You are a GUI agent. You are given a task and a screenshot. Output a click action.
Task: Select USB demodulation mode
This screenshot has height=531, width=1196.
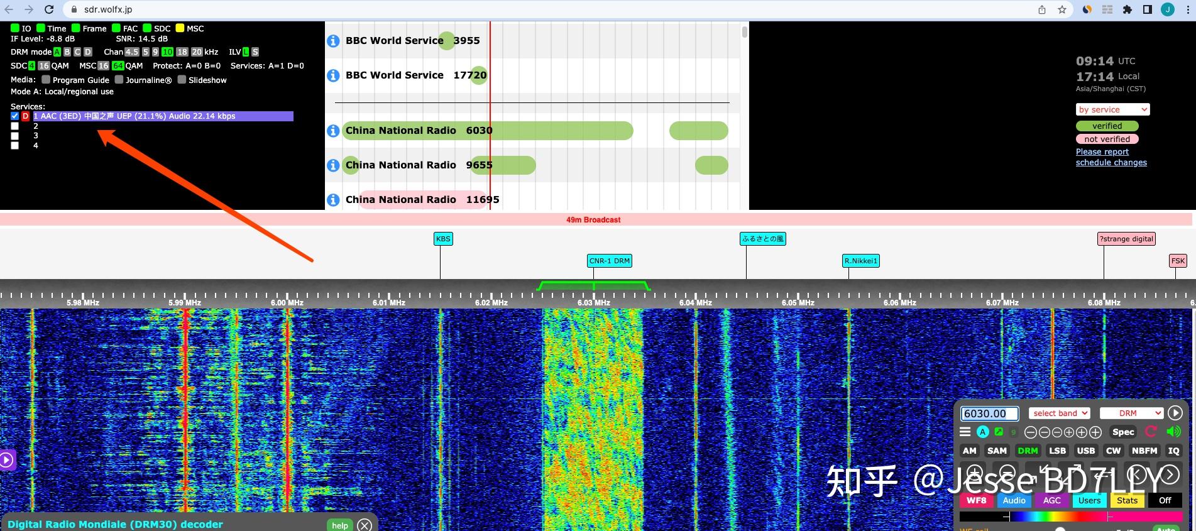tap(1086, 451)
